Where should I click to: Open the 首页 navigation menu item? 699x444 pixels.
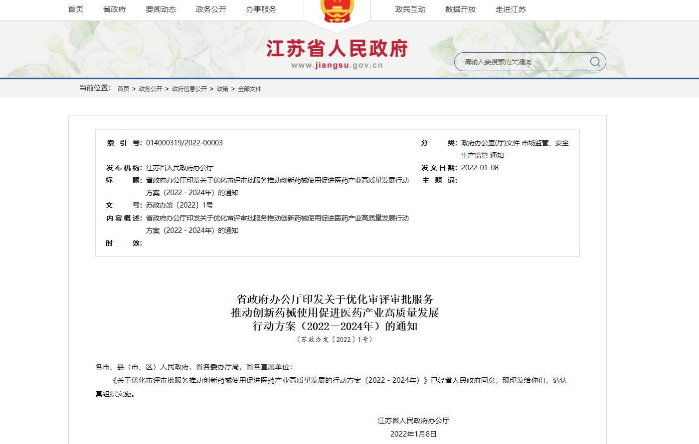(76, 9)
